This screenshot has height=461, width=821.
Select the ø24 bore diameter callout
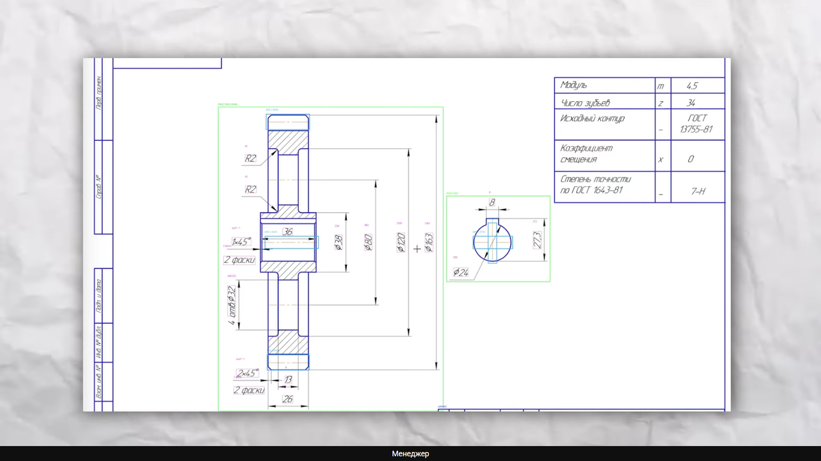(460, 273)
